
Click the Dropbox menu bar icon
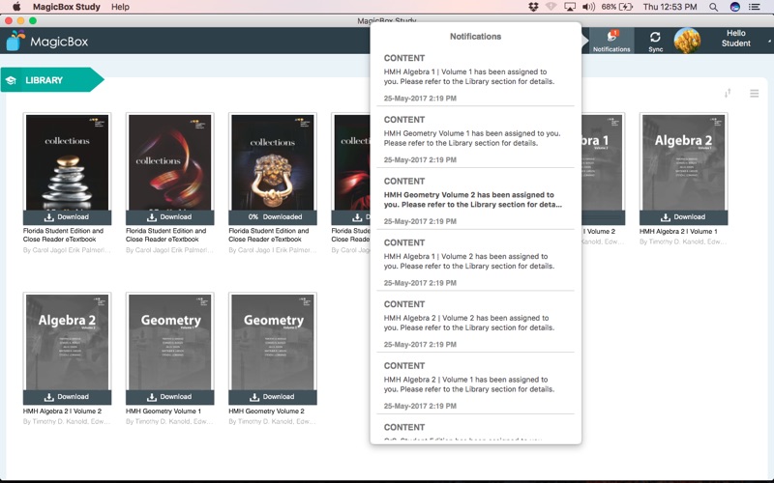[x=533, y=7]
